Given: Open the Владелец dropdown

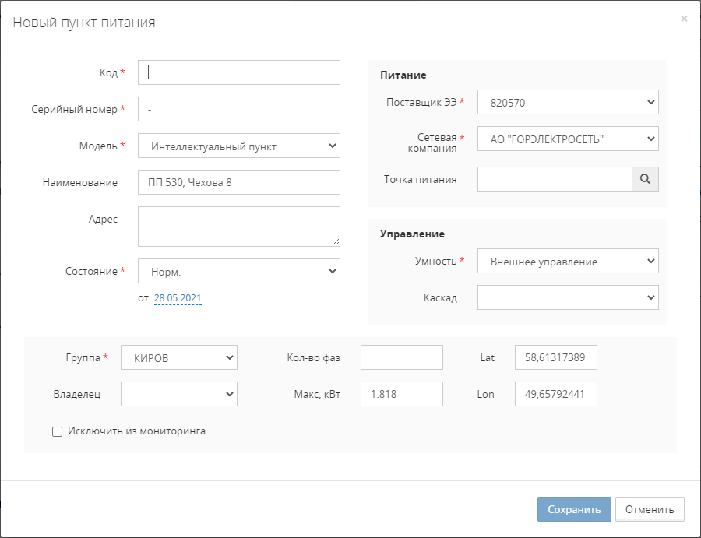Looking at the screenshot, I should coord(179,395).
